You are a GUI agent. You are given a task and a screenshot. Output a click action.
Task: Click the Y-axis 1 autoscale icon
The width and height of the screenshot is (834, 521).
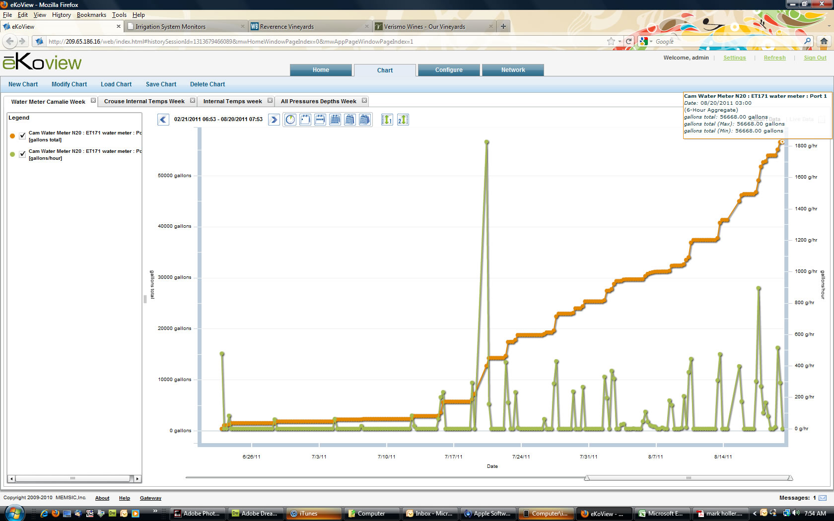[x=387, y=120]
